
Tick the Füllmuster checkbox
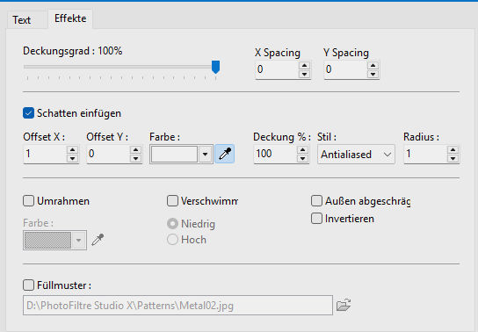coord(28,285)
